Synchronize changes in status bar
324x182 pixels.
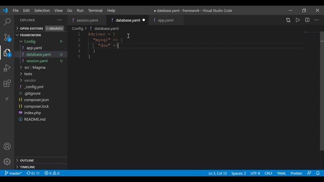point(33,173)
